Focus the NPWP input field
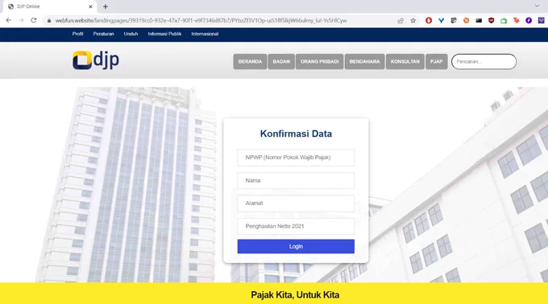 (x=296, y=158)
